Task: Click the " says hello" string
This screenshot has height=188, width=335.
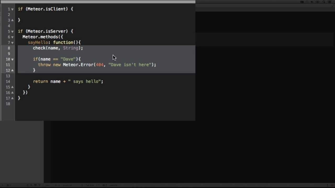Action: pyautogui.click(x=84, y=81)
